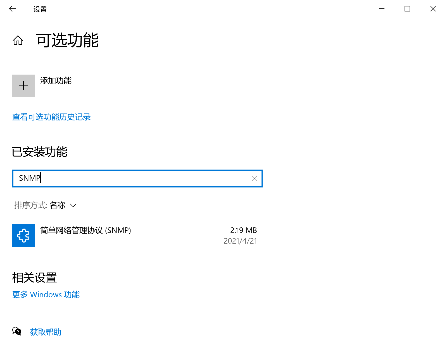The height and width of the screenshot is (352, 442).
Task: Click the SNMP feature puzzle icon
Action: [x=23, y=236]
